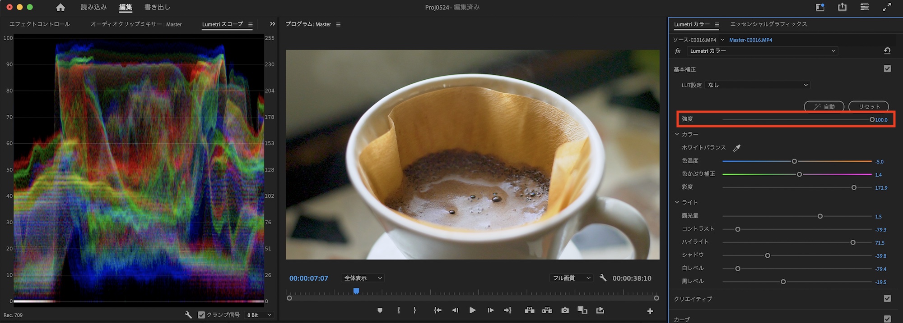Open scope settings wrench icon
Image resolution: width=903 pixels, height=323 pixels.
point(188,315)
